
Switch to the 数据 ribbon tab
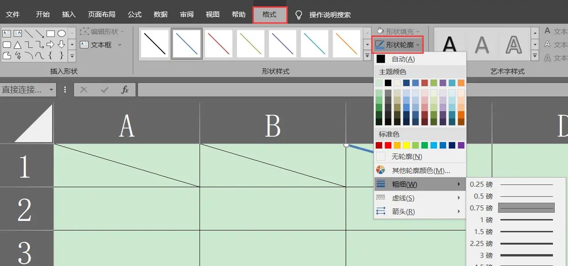[161, 14]
